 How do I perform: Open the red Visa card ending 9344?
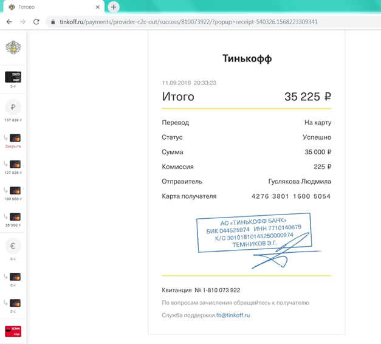[x=13, y=331]
